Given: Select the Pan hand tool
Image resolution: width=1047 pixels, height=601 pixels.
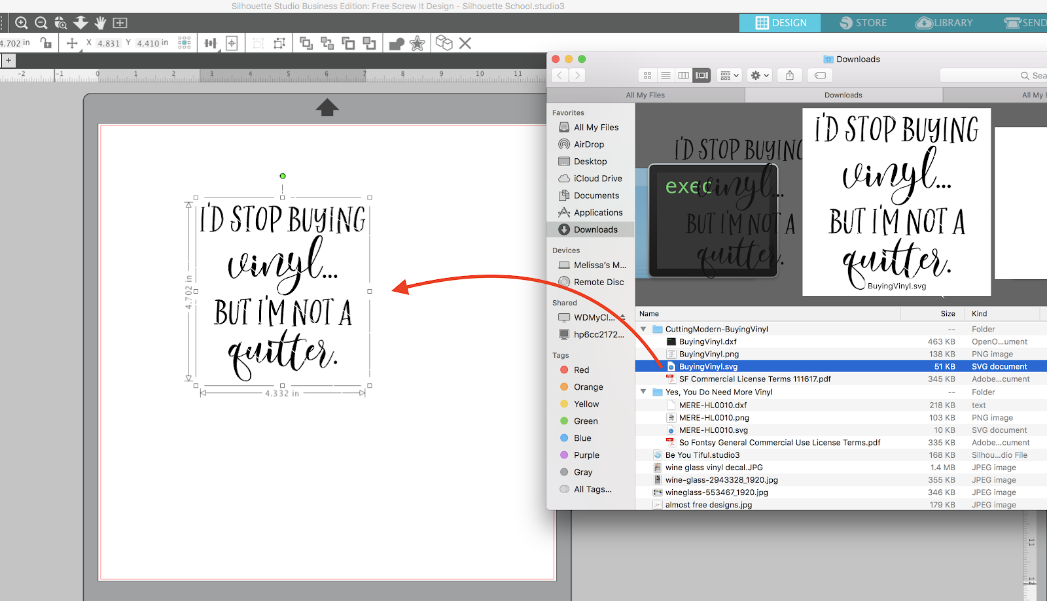Looking at the screenshot, I should point(100,23).
